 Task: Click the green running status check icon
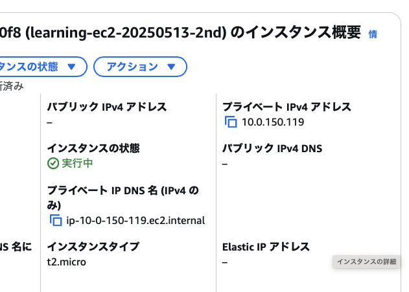[53, 163]
